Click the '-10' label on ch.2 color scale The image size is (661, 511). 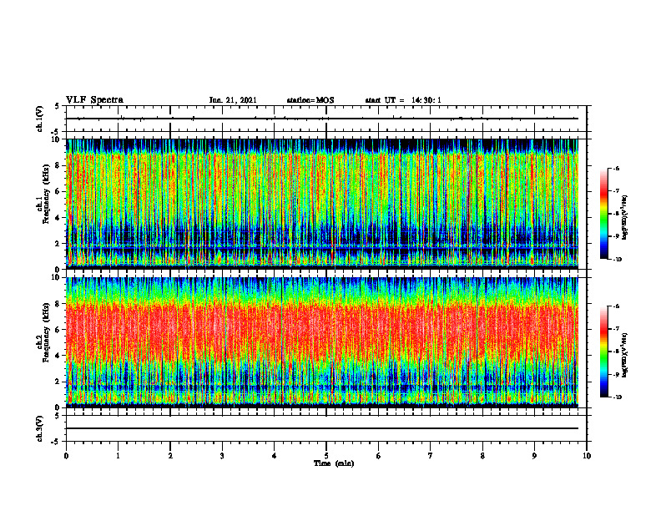pyautogui.click(x=617, y=397)
